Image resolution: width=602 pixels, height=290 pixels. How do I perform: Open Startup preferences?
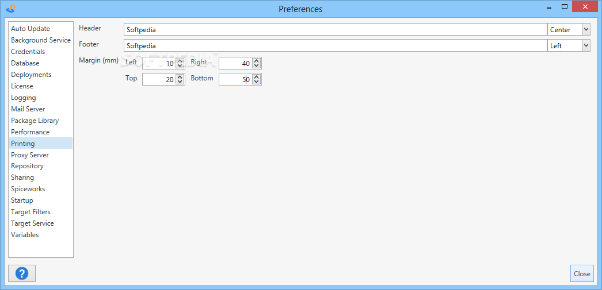click(x=41, y=200)
